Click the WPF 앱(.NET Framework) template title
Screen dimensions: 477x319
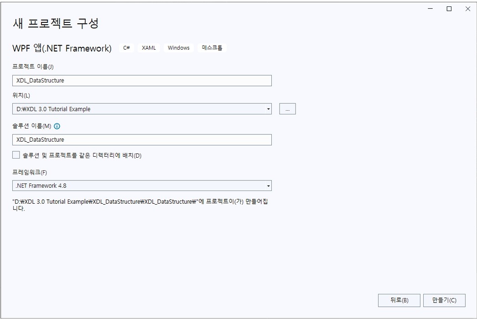coord(62,48)
